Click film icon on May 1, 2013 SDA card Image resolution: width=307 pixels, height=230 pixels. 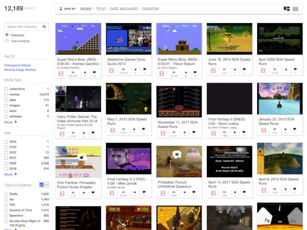coord(113,131)
